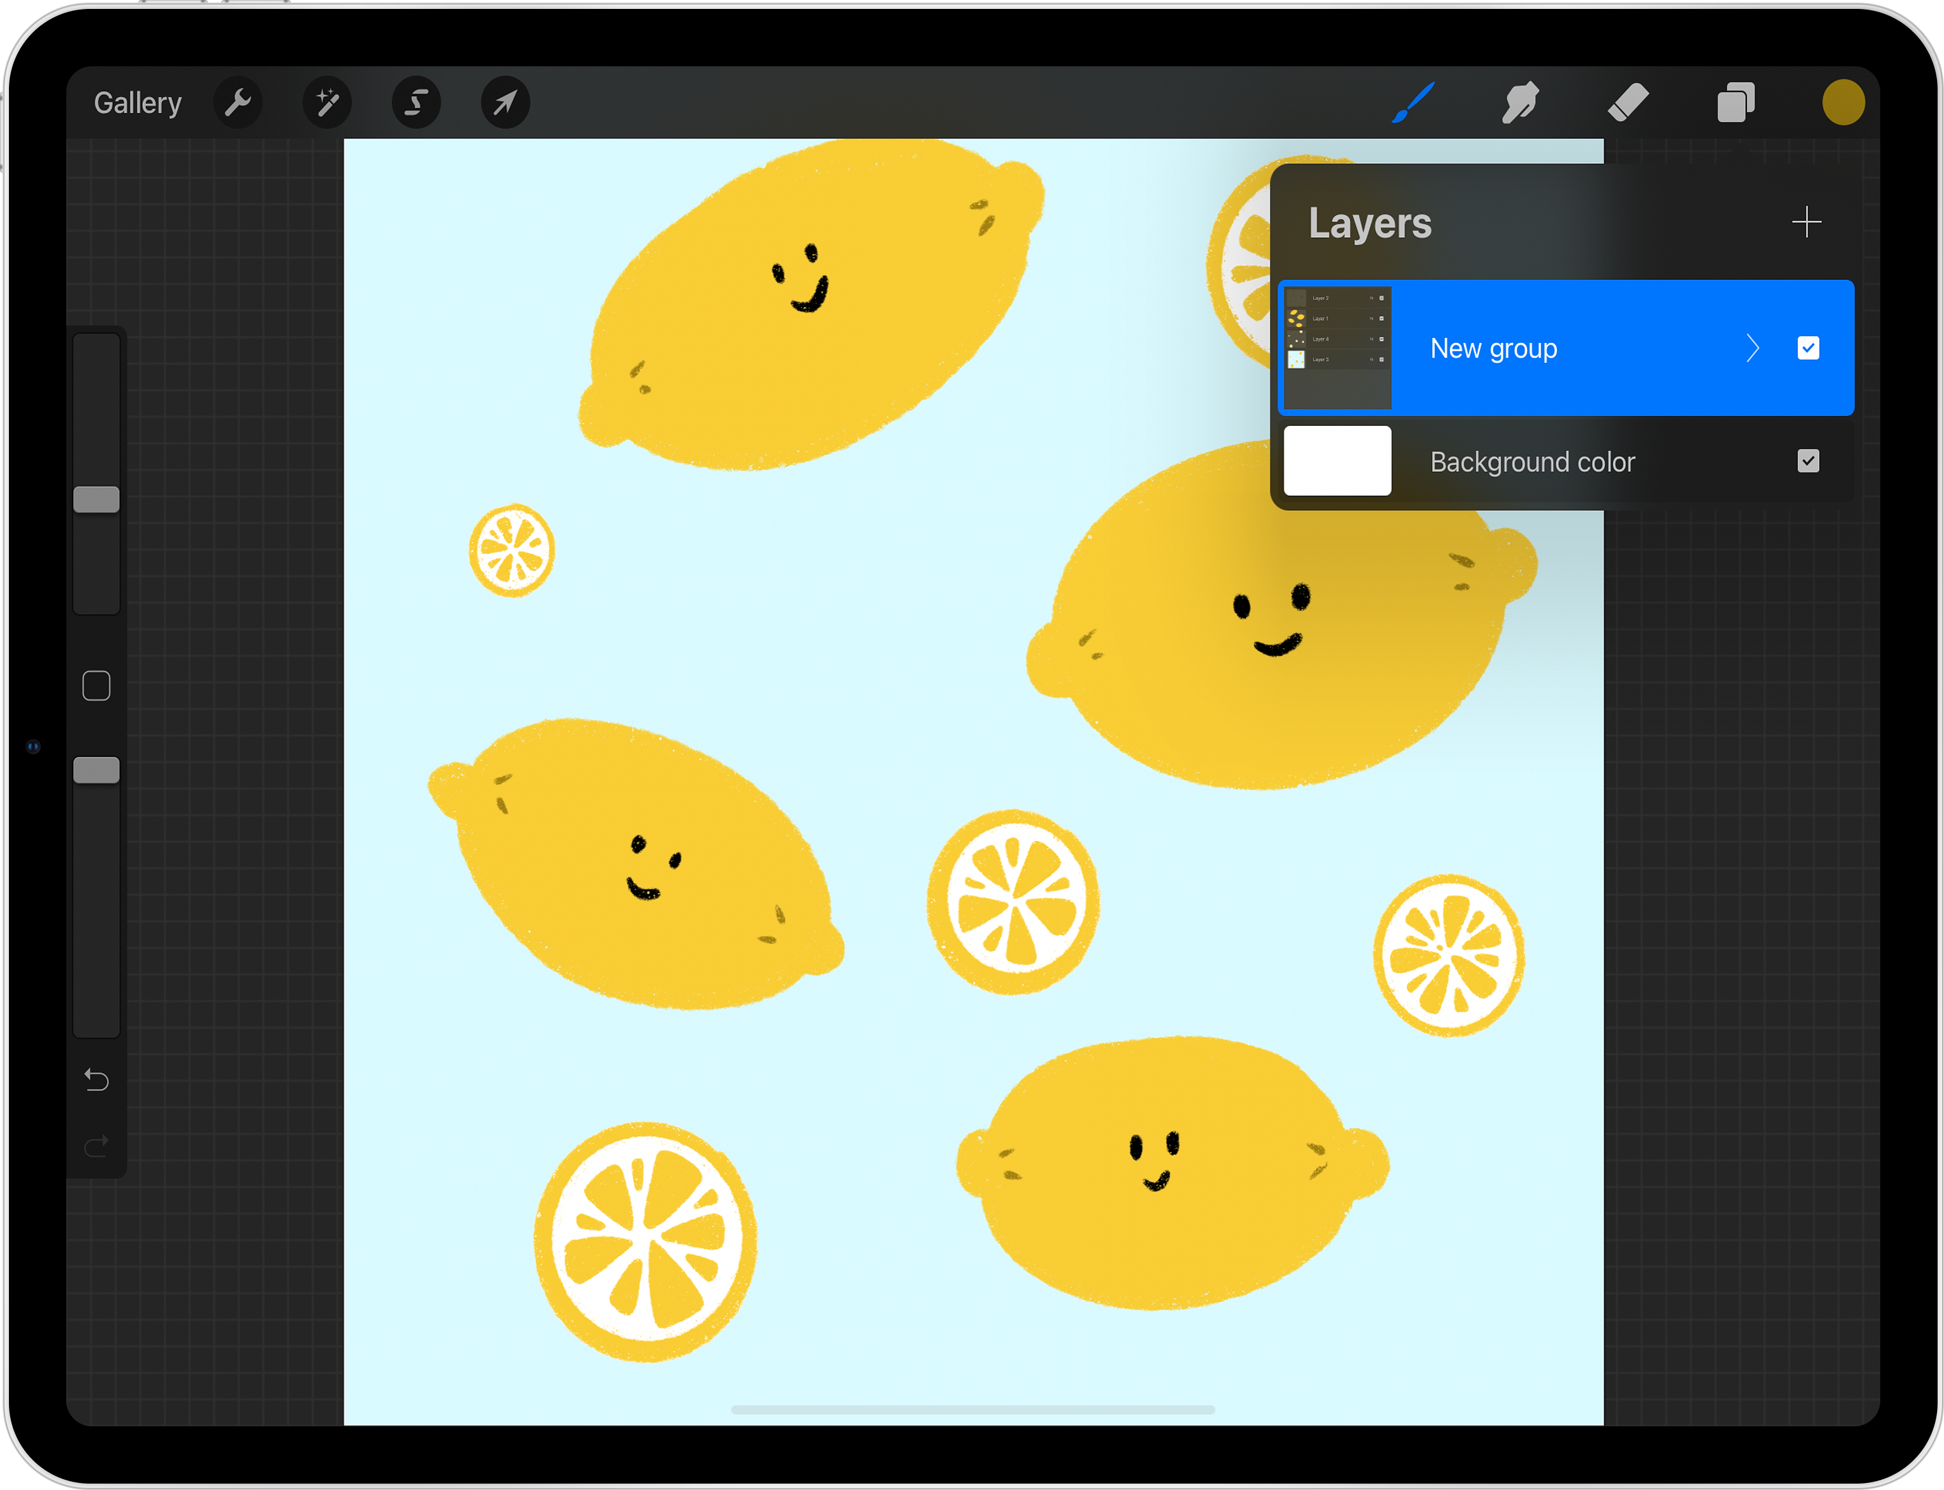
Task: Open the Background color layer
Action: [x=1531, y=461]
